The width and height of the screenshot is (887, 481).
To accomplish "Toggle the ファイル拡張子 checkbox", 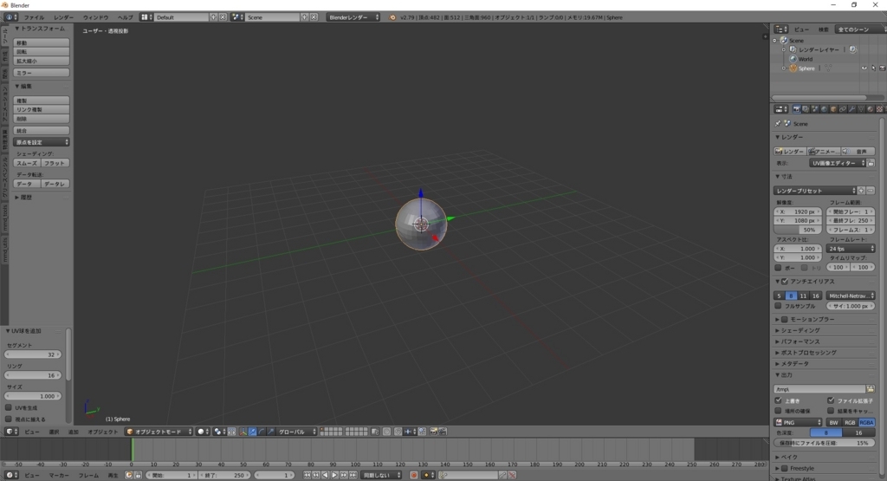I will point(831,400).
